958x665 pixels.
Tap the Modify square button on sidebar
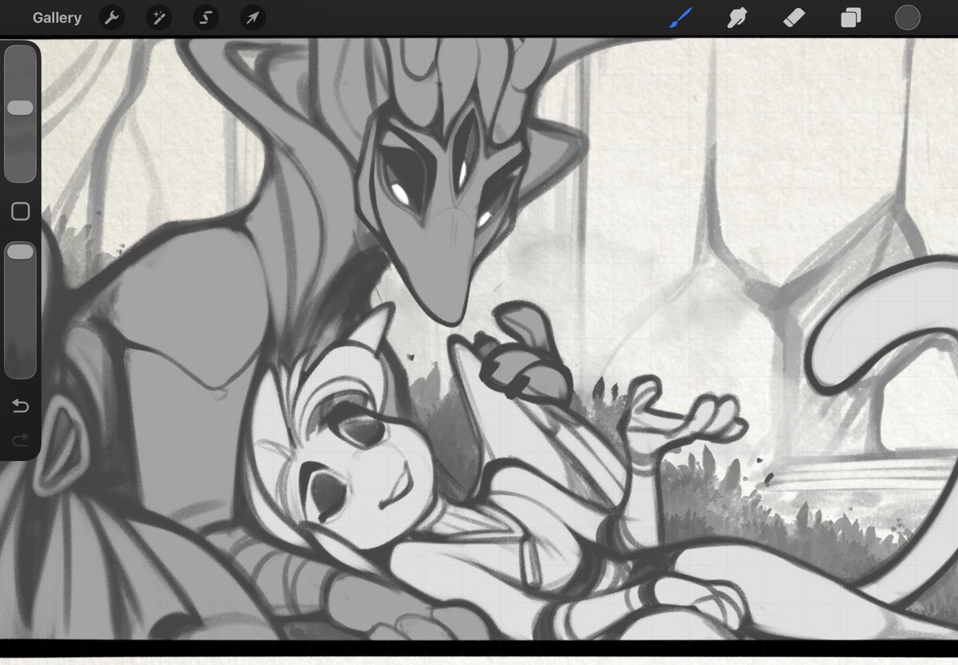20,211
